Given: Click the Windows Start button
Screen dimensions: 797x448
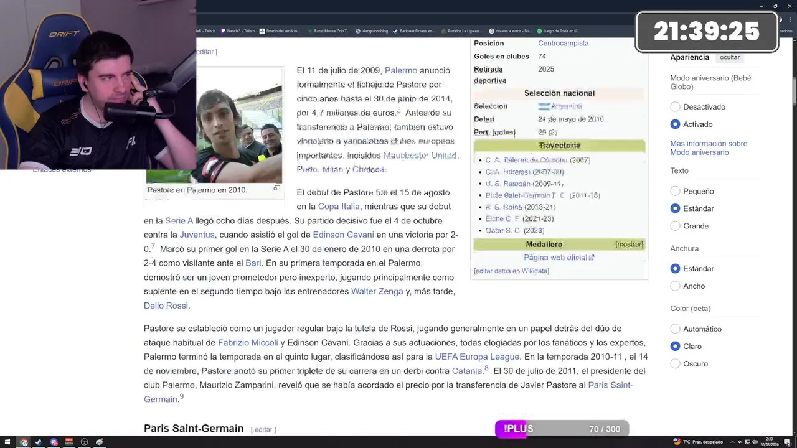Looking at the screenshot, I should [x=7, y=442].
